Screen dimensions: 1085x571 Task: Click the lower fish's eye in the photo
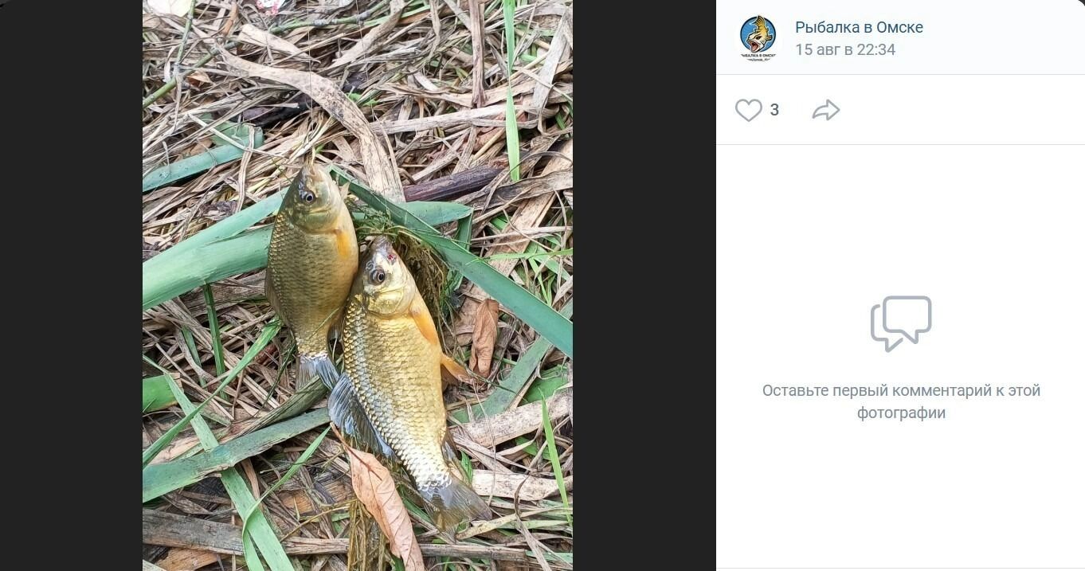click(378, 276)
